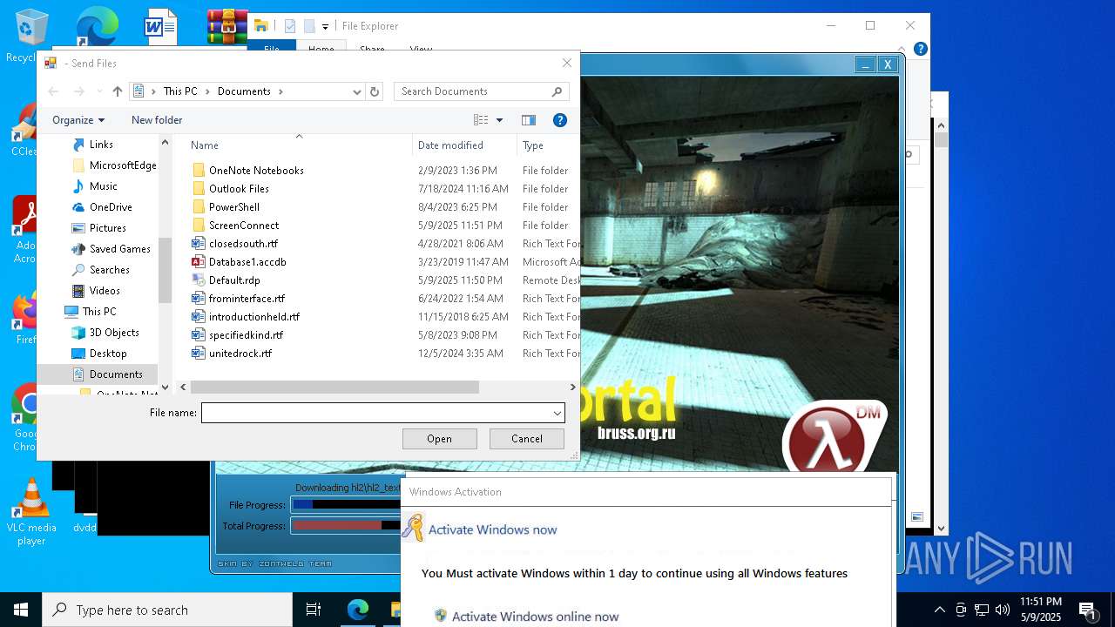The height and width of the screenshot is (627, 1115).
Task: Select Searches in navigation pane
Action: click(110, 270)
